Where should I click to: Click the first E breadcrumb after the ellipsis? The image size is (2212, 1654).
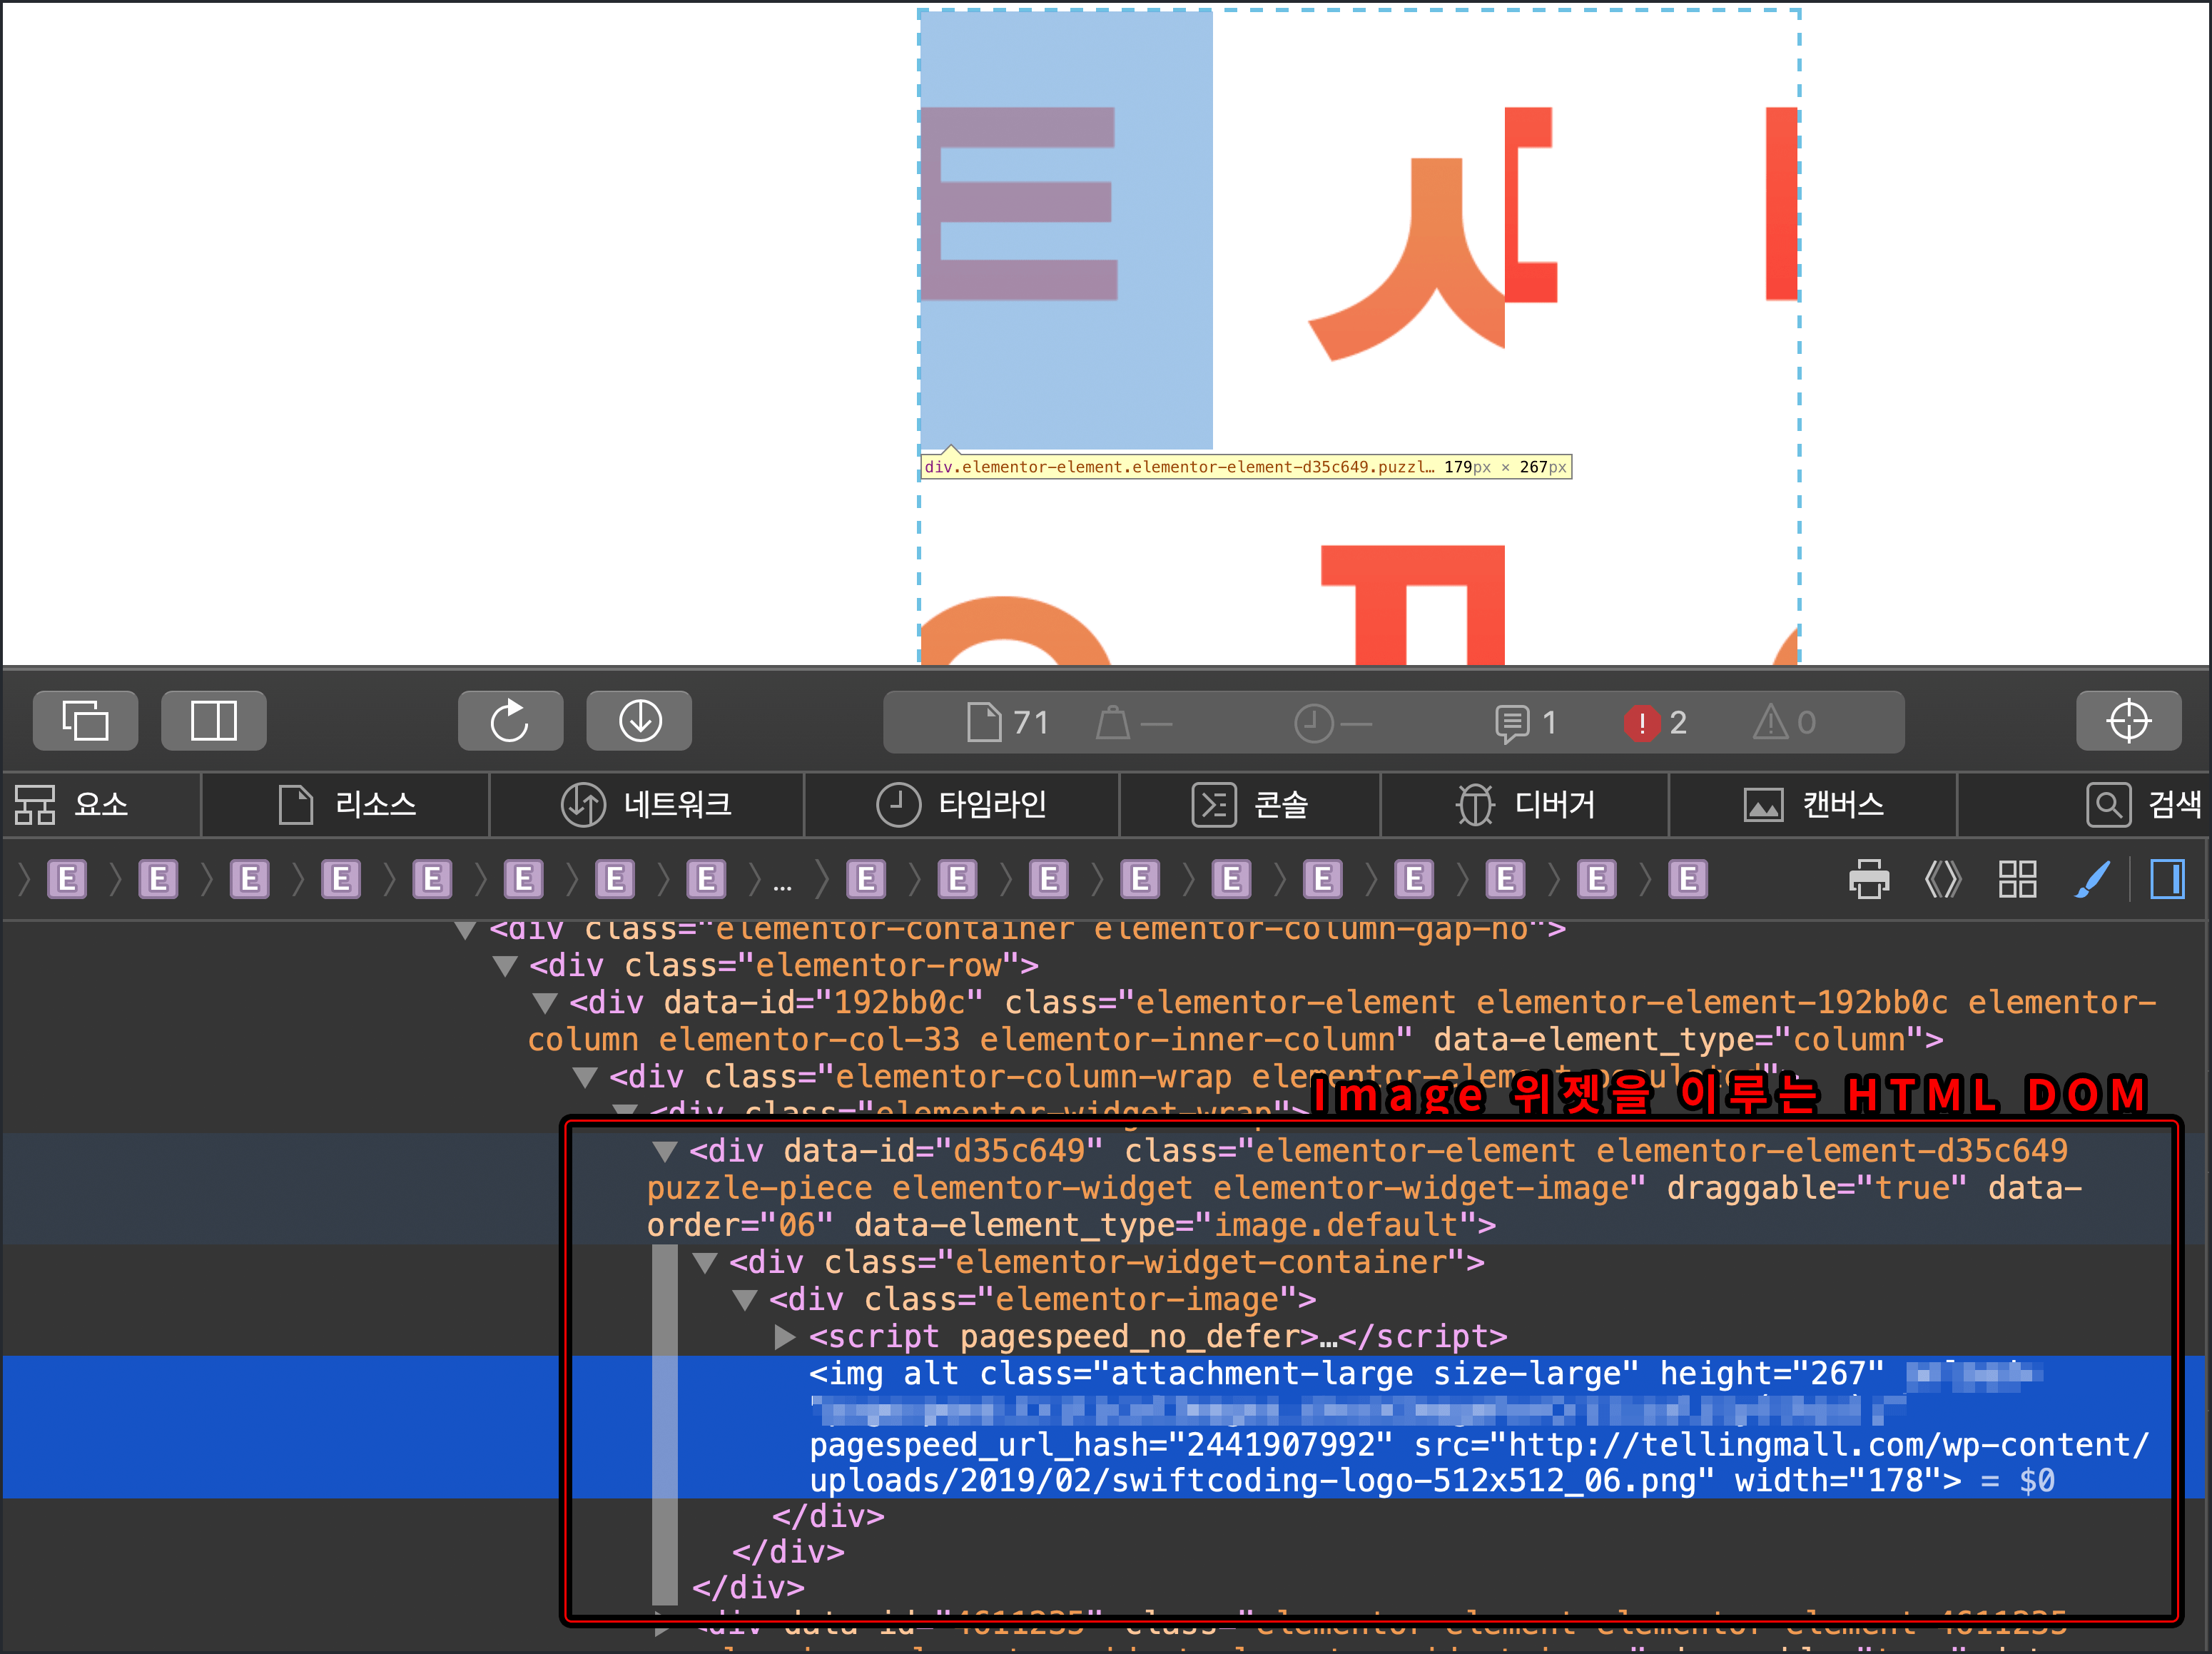[x=866, y=880]
